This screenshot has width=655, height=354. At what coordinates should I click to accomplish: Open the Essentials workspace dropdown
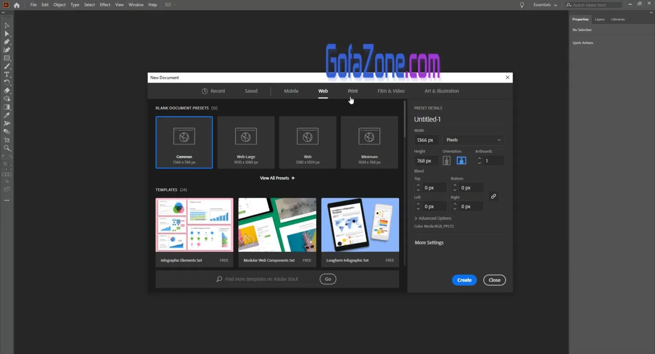(x=545, y=5)
